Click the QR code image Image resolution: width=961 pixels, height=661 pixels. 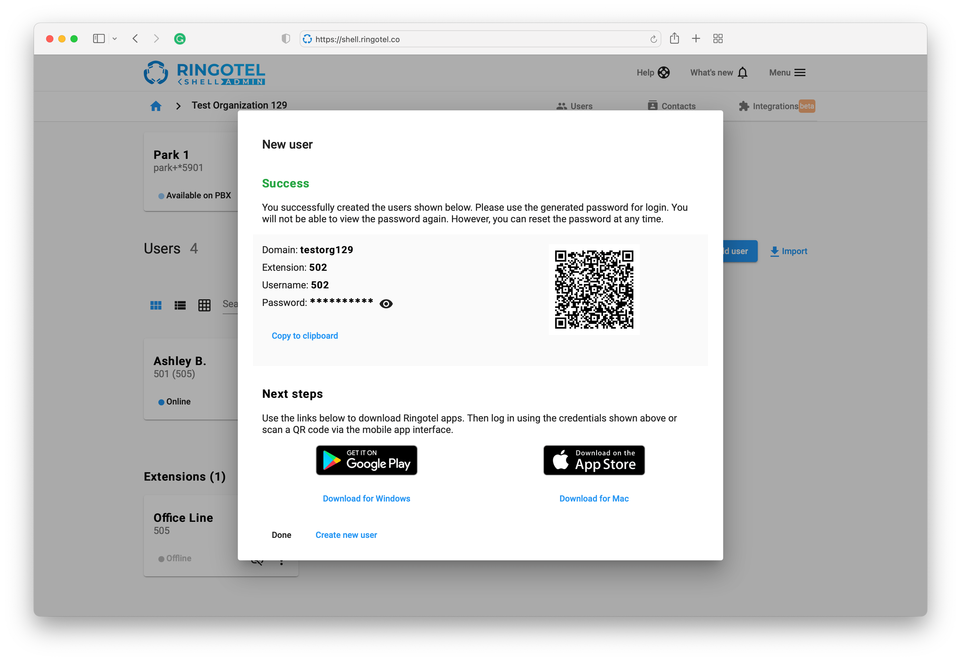click(594, 289)
